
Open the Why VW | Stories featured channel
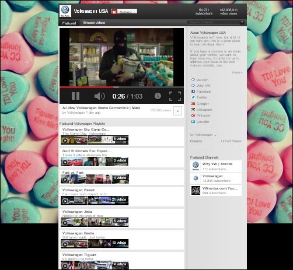tap(217, 164)
